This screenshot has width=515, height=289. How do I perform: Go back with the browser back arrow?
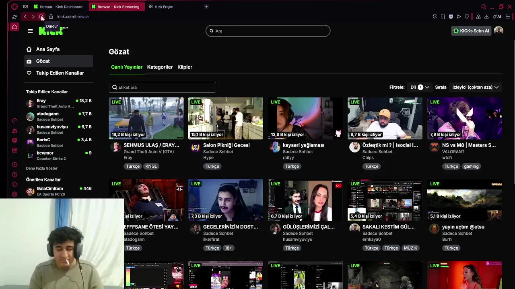(x=25, y=17)
